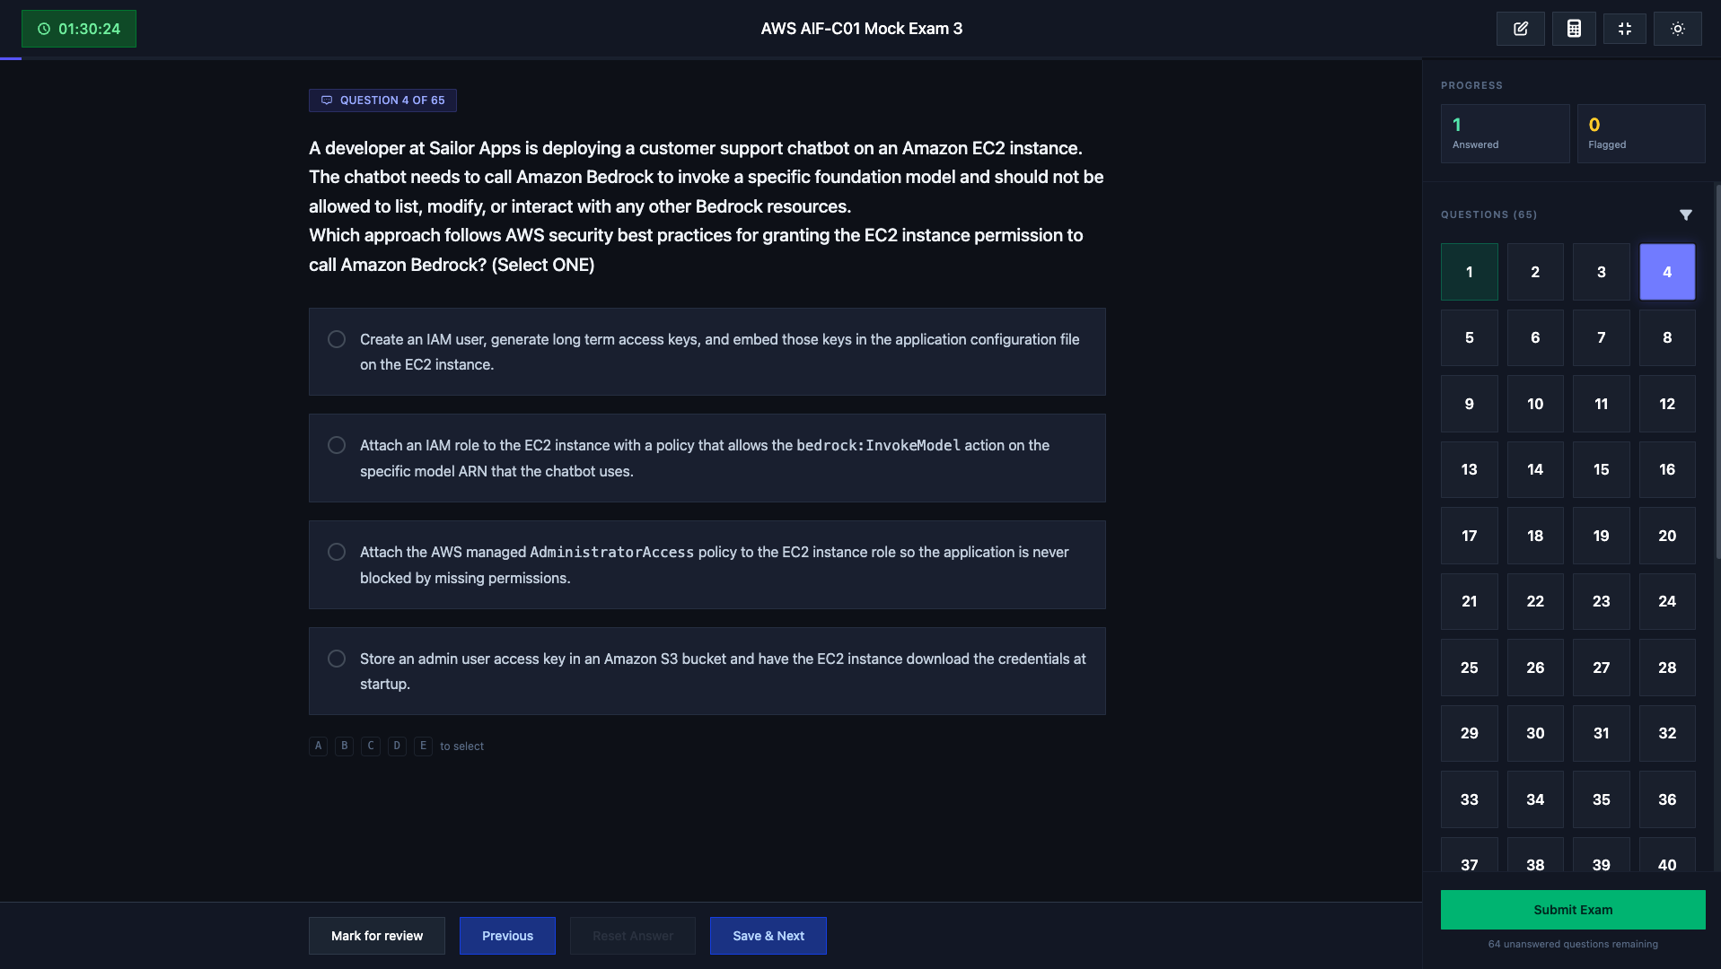Jump to question 9
Screen dimensions: 1721x969
coord(1470,404)
